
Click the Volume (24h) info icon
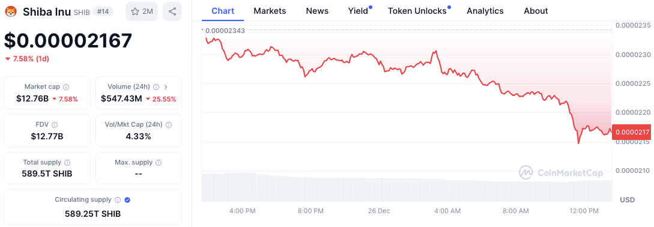coord(156,87)
